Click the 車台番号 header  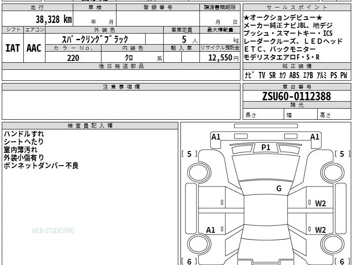tap(297, 87)
